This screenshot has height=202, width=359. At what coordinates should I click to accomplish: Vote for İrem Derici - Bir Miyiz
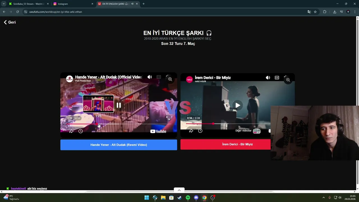(x=225, y=144)
